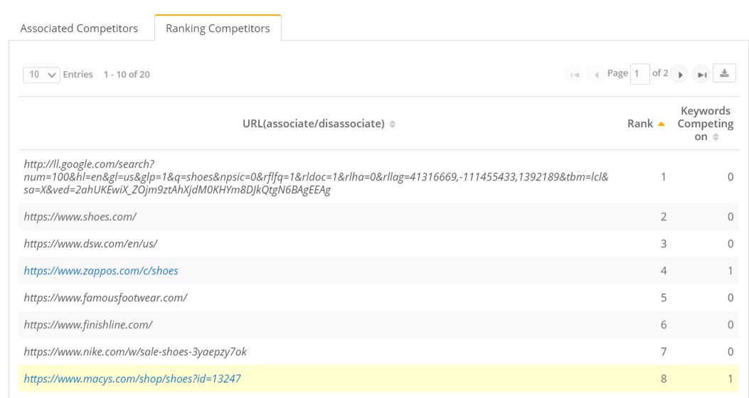Click the Rank column header text
The width and height of the screenshot is (749, 398).
pos(640,124)
